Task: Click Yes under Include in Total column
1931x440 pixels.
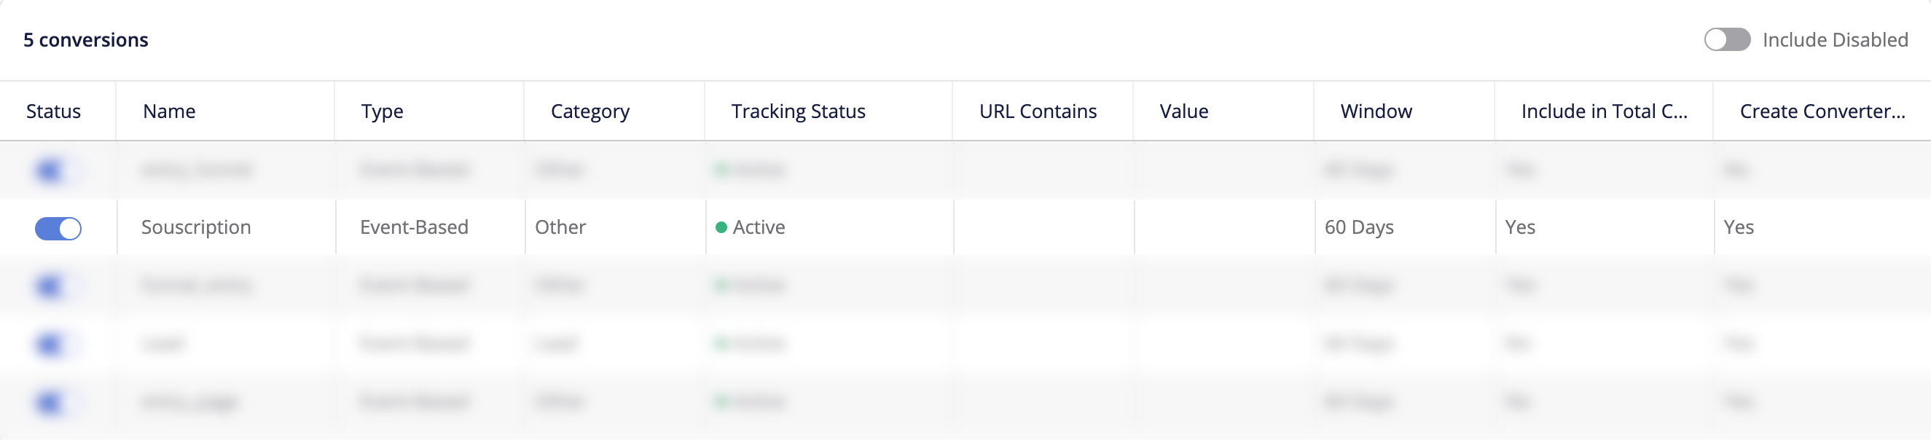Action: pos(1520,227)
